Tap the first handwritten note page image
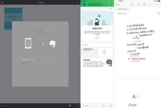161x108 pixels. pos(137,49)
